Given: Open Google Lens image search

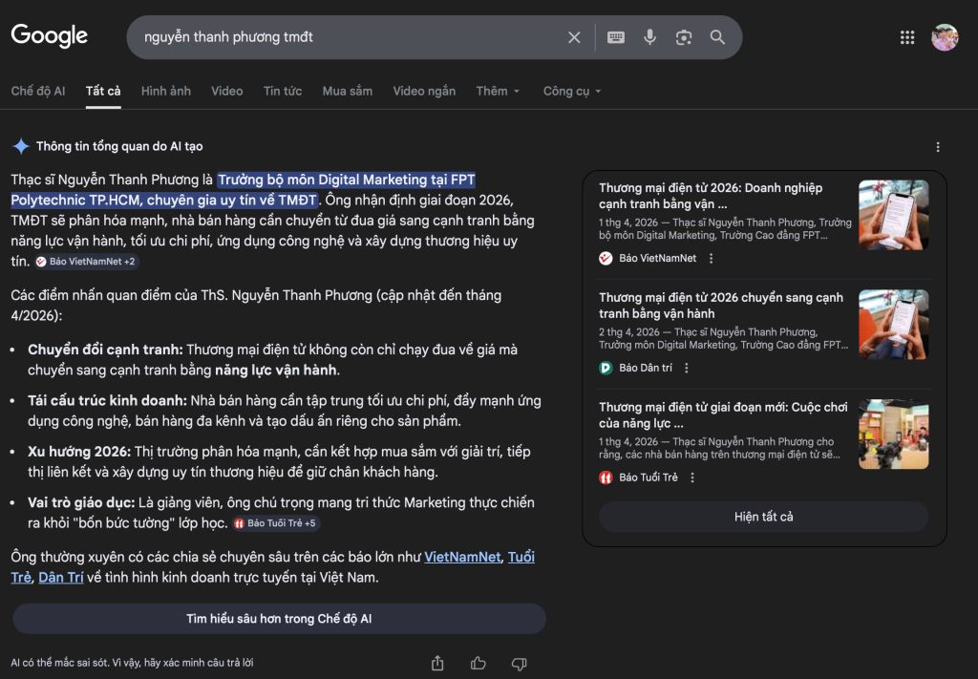Looking at the screenshot, I should [x=684, y=37].
